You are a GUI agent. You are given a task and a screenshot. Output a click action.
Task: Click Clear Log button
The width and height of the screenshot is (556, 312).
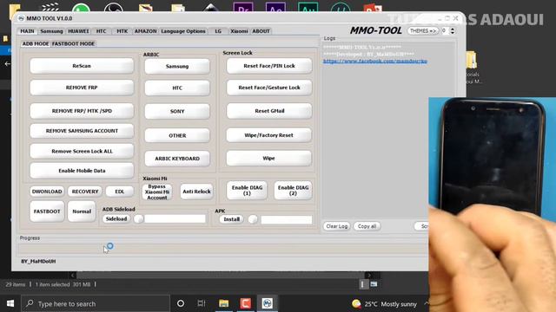[336, 226]
